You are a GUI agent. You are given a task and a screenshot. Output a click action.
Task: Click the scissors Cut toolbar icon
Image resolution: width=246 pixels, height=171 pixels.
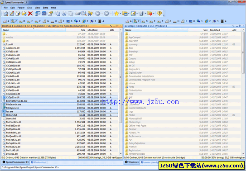(64, 14)
